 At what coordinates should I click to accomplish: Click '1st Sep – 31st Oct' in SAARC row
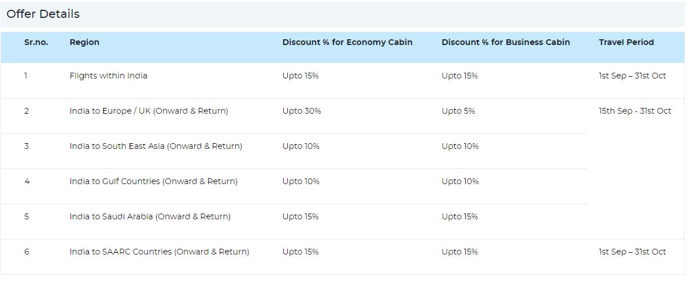point(632,252)
